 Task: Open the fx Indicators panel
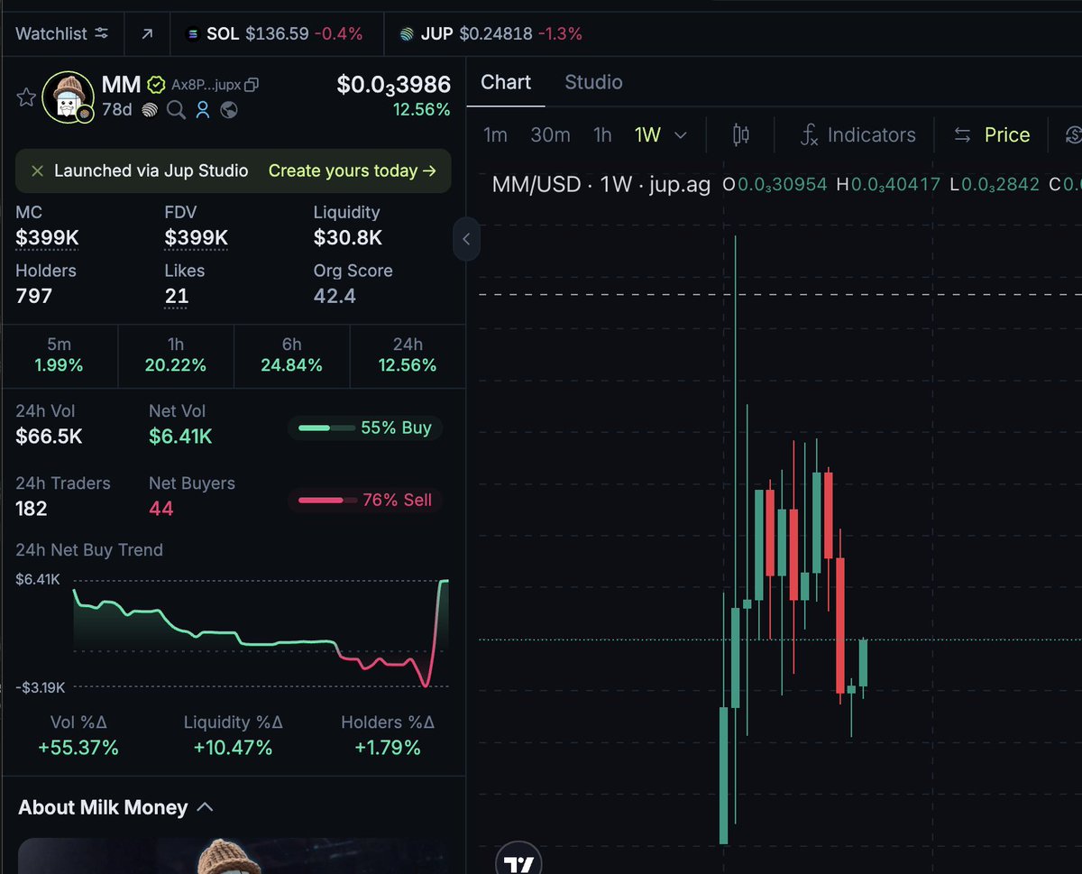click(857, 134)
